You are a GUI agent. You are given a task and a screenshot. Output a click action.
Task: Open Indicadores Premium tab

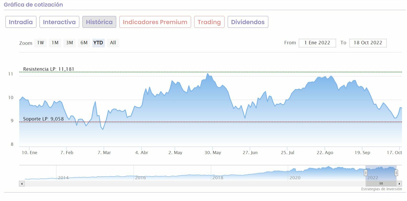[155, 22]
